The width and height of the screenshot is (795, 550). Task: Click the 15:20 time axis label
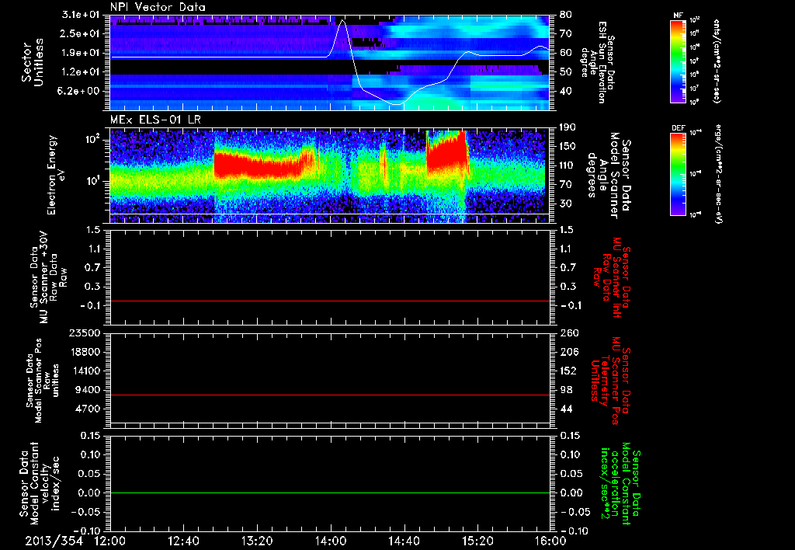477,541
